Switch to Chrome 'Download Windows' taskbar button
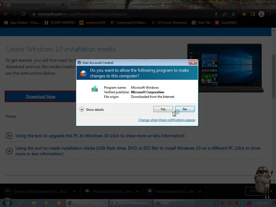The width and height of the screenshot is (276, 207). [87, 203]
